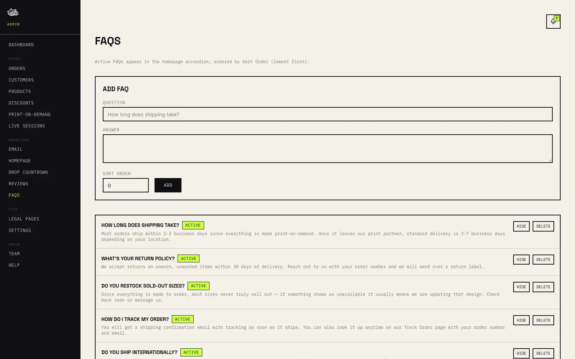Navigate to Products section
This screenshot has height=359, width=575.
(20, 92)
